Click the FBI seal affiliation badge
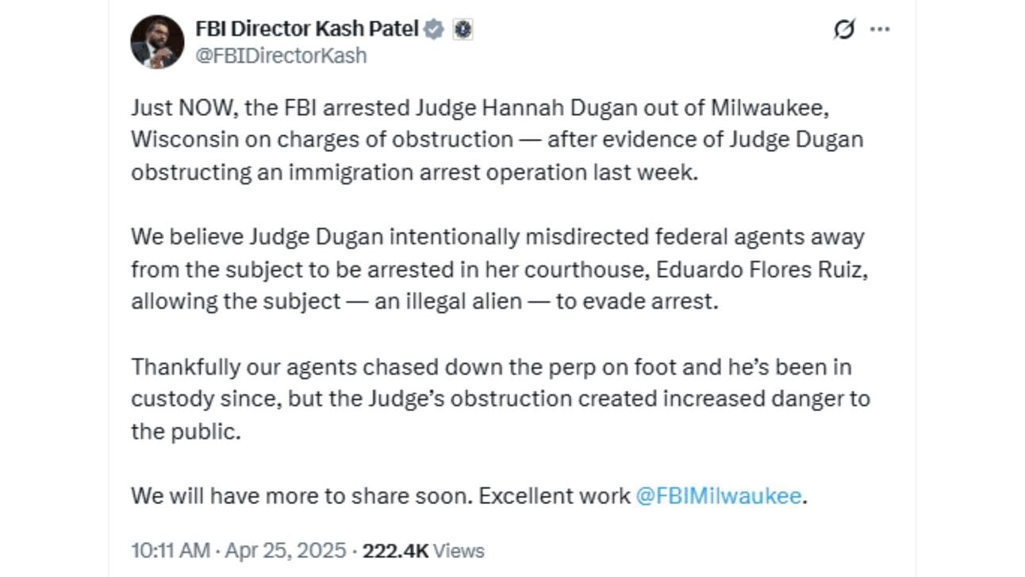This screenshot has width=1025, height=577. point(463,30)
